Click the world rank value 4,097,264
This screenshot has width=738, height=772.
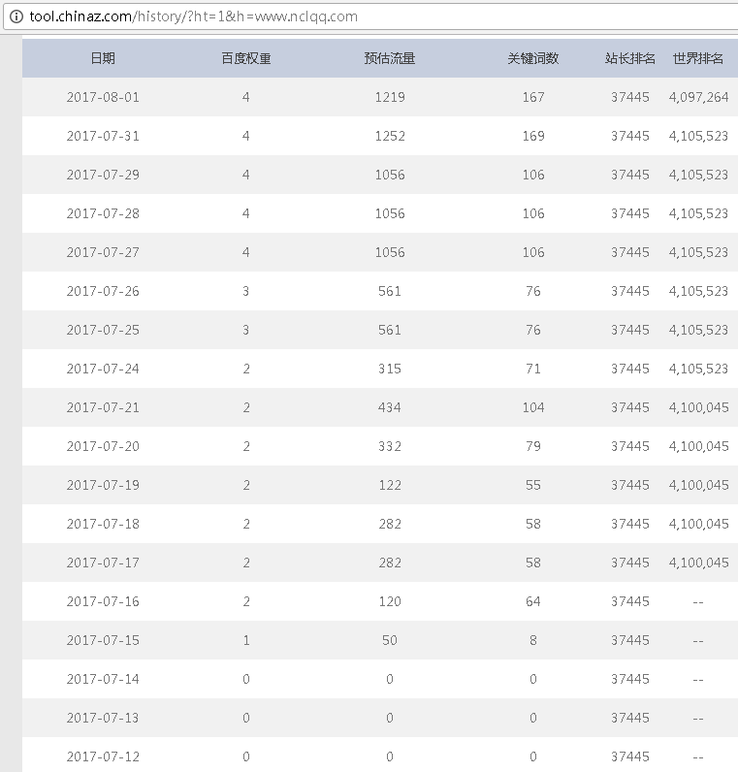[698, 97]
